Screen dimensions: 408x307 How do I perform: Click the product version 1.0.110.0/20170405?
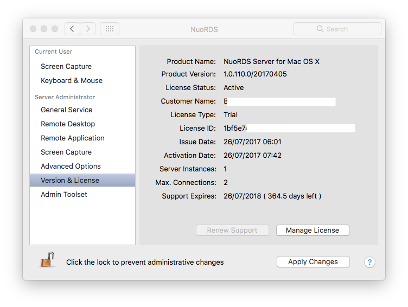pyautogui.click(x=255, y=74)
